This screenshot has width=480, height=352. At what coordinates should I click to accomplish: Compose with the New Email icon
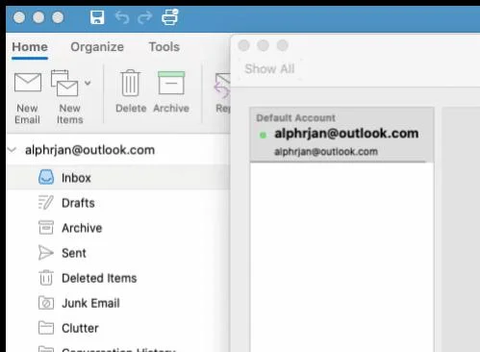(x=28, y=83)
